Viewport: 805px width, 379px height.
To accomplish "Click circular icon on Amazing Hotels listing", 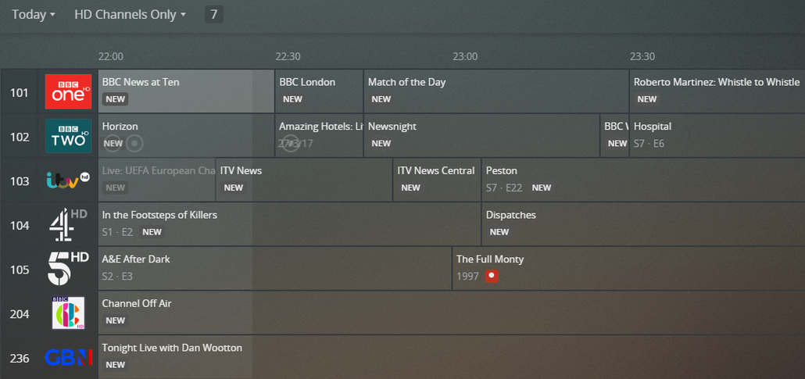I will (291, 143).
